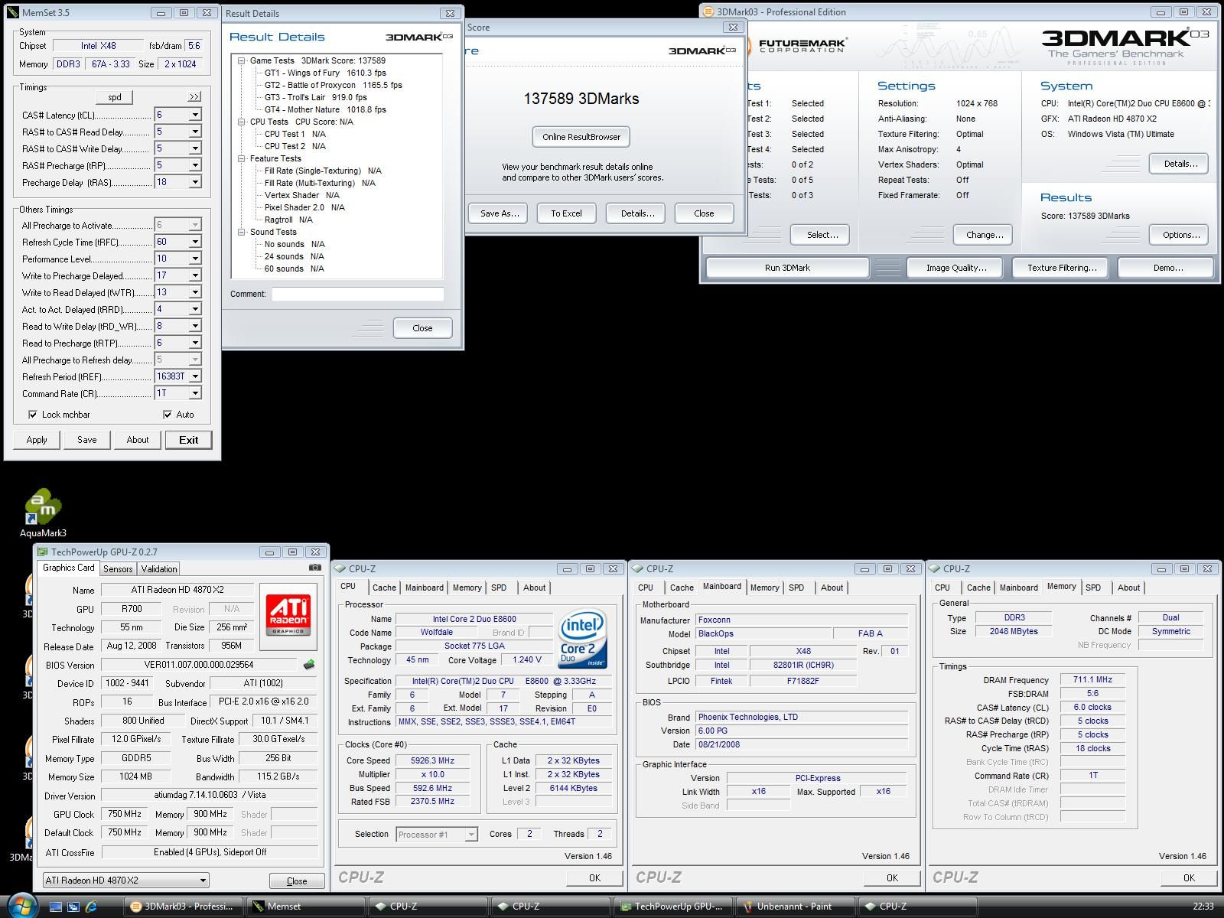1224x918 pixels.
Task: Open RAS# to CAS# Read Delay dropdown
Action: [194, 132]
